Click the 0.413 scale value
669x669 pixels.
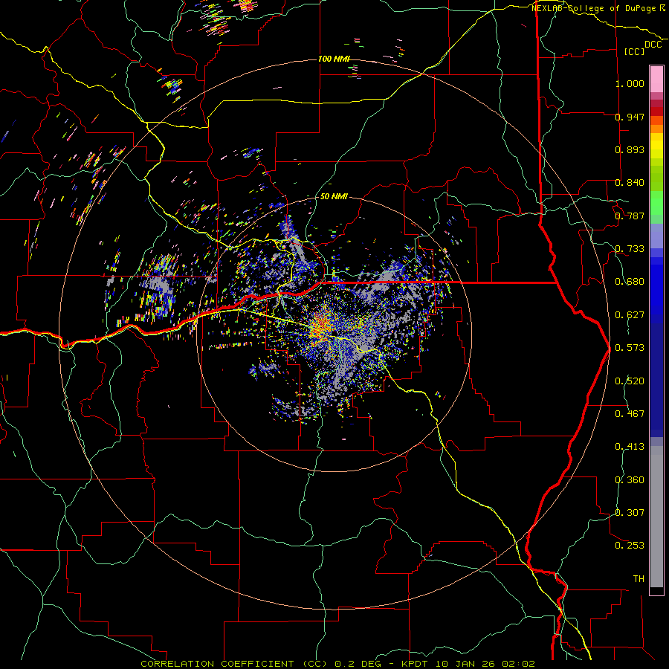pyautogui.click(x=630, y=447)
